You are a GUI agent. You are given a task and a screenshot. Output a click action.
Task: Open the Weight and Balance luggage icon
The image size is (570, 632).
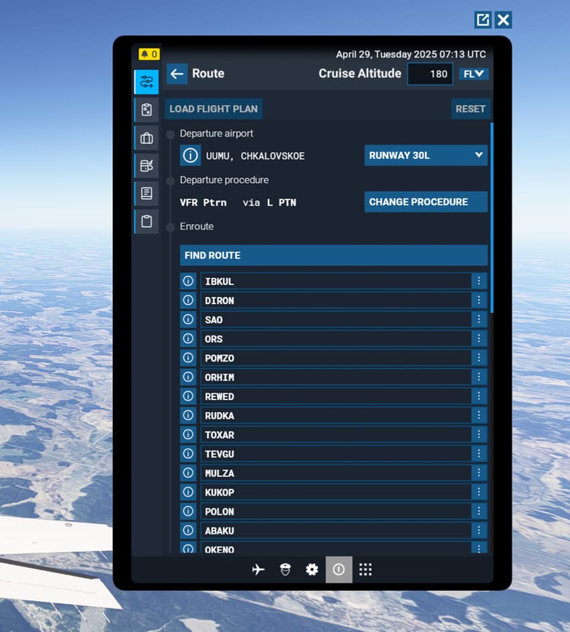coord(147,137)
